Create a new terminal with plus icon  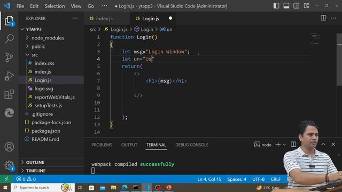pyautogui.click(x=278, y=145)
